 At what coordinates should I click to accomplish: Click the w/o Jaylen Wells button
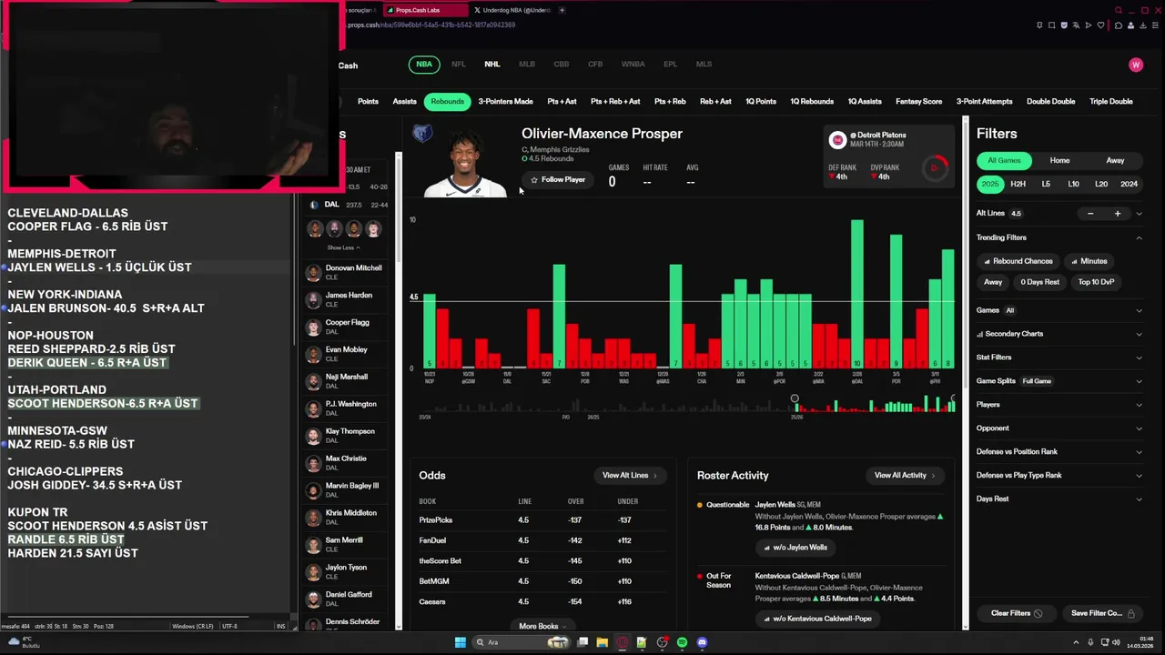(795, 548)
